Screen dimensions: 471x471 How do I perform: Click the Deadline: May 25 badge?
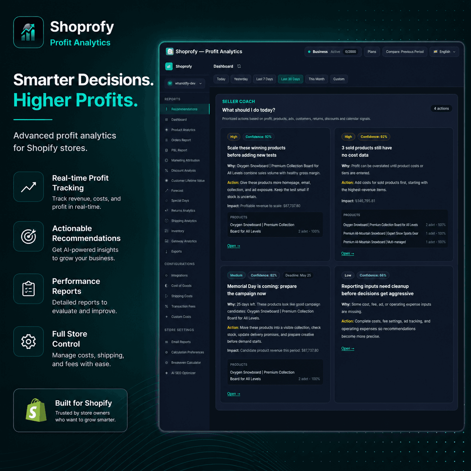pyautogui.click(x=298, y=275)
